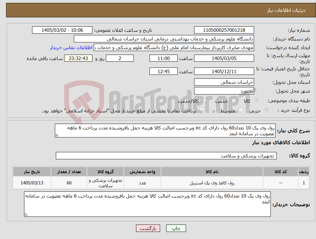The width and height of the screenshot is (316, 239).
Task: Select the کالا radio button
Action: pyautogui.click(x=257, y=100)
